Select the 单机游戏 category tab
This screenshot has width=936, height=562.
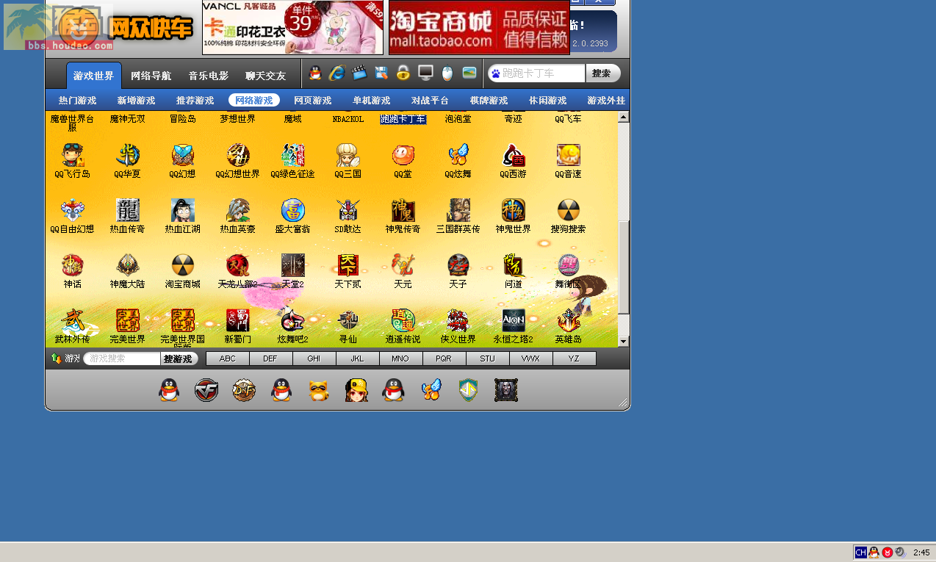(372, 101)
